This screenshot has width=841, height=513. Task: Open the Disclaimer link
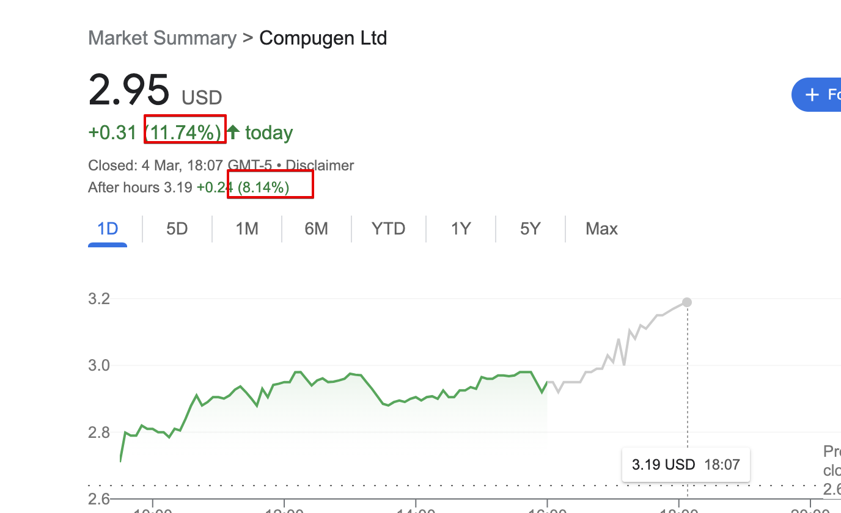point(320,166)
